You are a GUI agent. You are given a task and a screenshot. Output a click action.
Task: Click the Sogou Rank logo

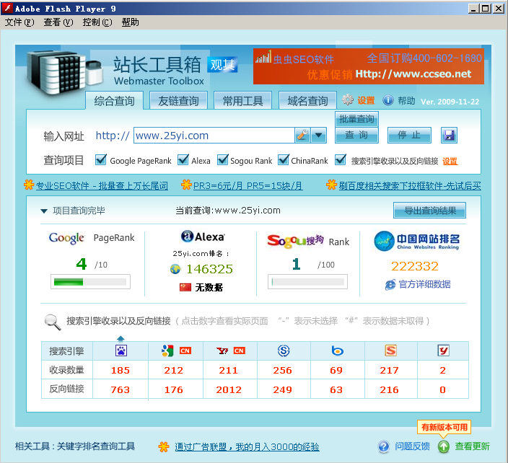(295, 241)
